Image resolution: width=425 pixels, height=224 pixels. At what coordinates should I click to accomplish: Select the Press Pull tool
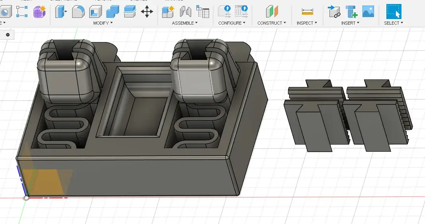point(61,12)
